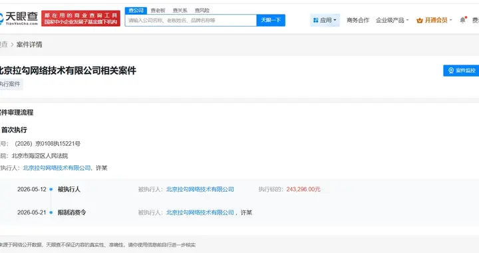This screenshot has width=479, height=253.
Task: Switch to the 查关系 search tab
Action: click(180, 11)
